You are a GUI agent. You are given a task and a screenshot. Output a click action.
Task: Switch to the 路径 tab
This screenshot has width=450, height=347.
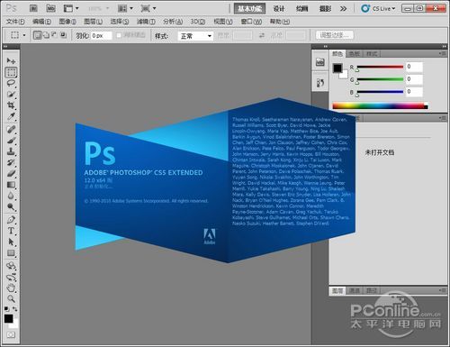pyautogui.click(x=372, y=290)
